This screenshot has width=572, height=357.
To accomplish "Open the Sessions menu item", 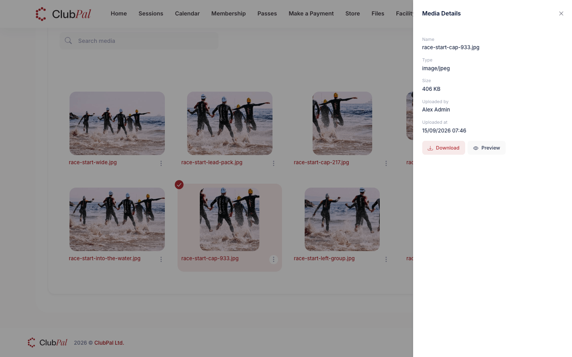I will pos(151,13).
